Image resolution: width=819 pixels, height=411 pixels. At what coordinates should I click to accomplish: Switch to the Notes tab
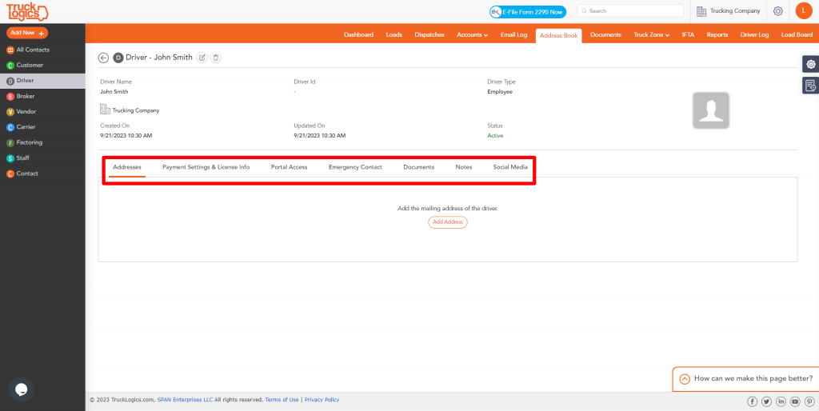pyautogui.click(x=463, y=167)
